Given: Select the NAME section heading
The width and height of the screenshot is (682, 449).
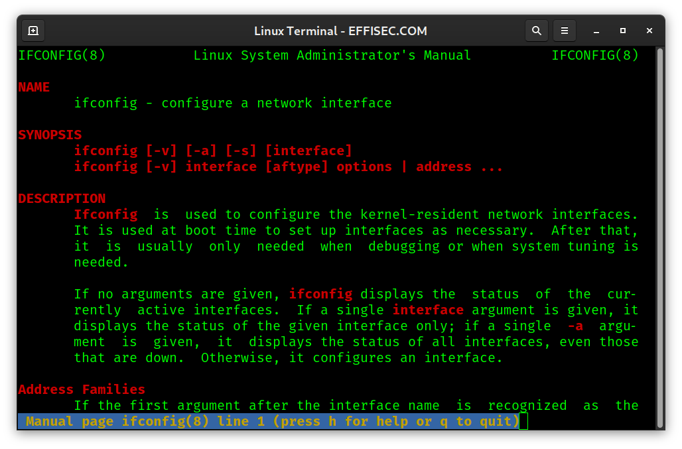Looking at the screenshot, I should coord(34,87).
